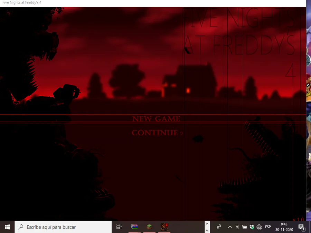Continue the saved game on night 2
Viewport: 311px width, 233px height.
(x=157, y=133)
